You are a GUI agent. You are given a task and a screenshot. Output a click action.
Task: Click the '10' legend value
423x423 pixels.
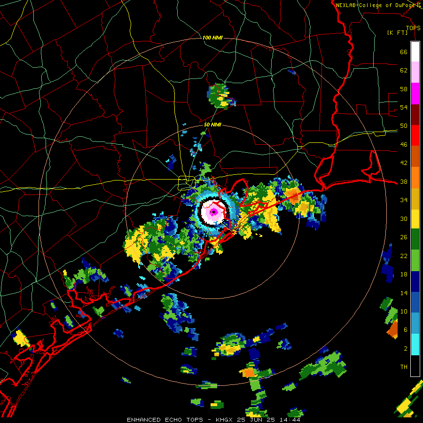[404, 311]
